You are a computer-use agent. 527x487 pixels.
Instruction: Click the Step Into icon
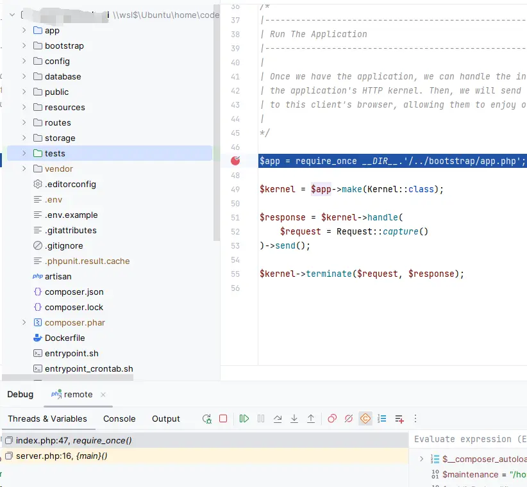(x=294, y=419)
